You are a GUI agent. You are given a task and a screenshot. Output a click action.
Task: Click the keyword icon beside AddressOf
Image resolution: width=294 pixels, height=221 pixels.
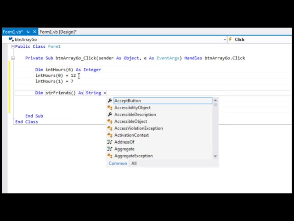[x=110, y=142]
